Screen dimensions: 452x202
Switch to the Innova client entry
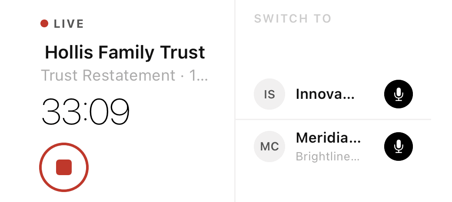pyautogui.click(x=333, y=94)
